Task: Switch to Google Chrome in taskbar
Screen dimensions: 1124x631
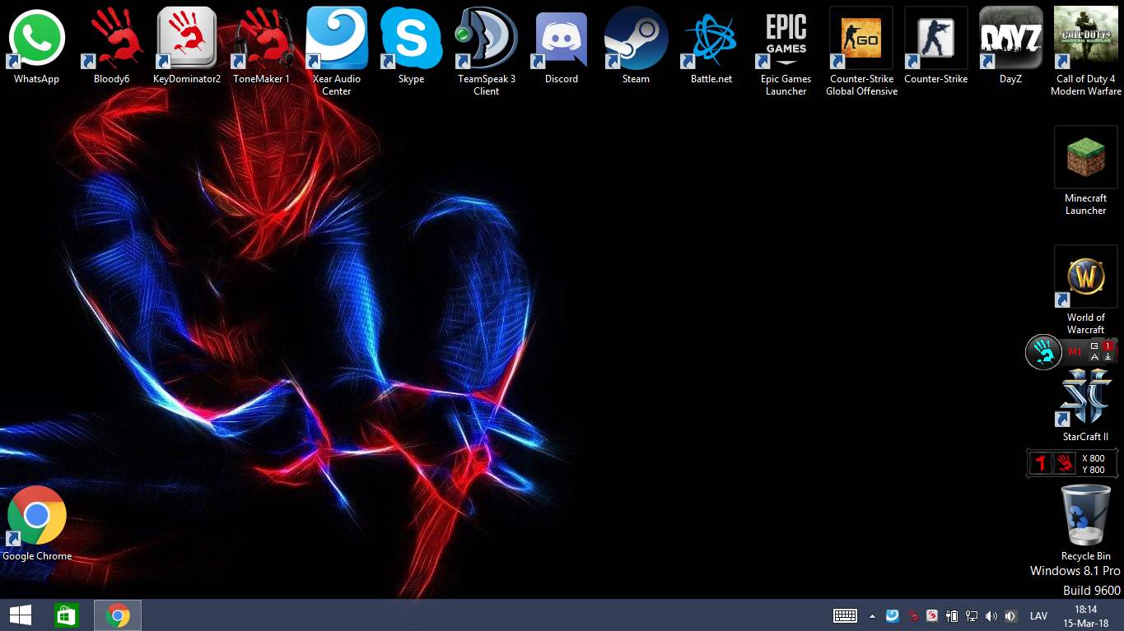Action: click(x=118, y=615)
